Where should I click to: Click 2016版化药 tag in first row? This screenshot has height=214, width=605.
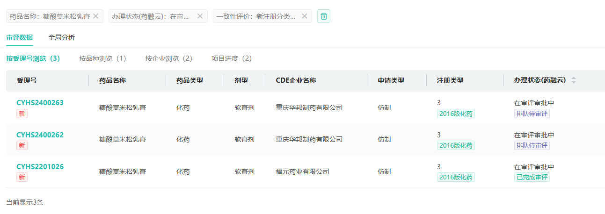pyautogui.click(x=456, y=114)
